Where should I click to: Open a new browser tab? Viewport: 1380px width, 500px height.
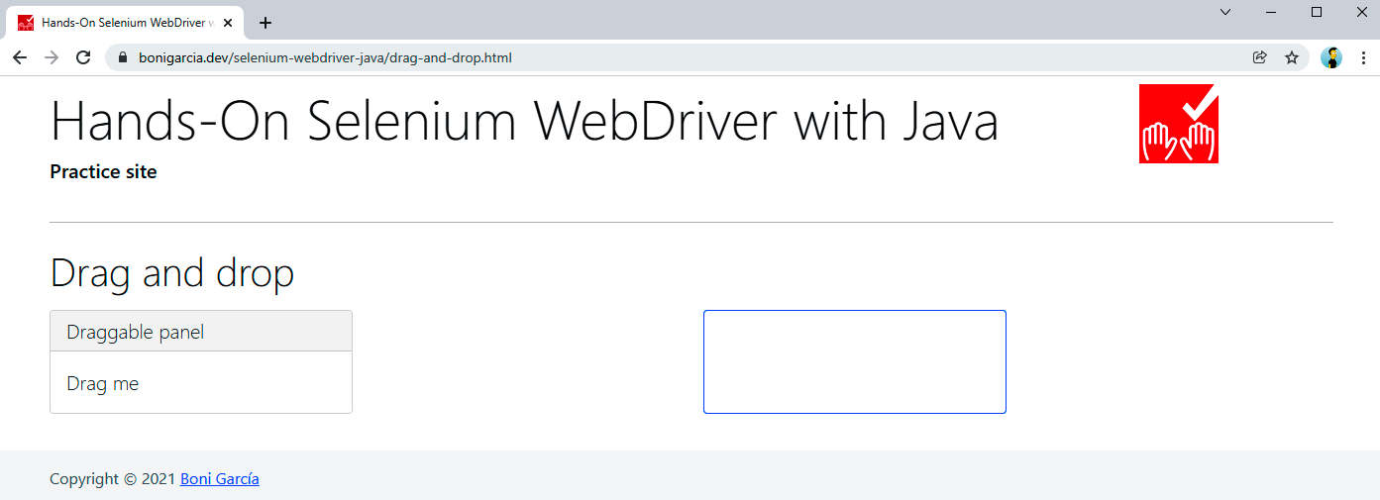[265, 23]
